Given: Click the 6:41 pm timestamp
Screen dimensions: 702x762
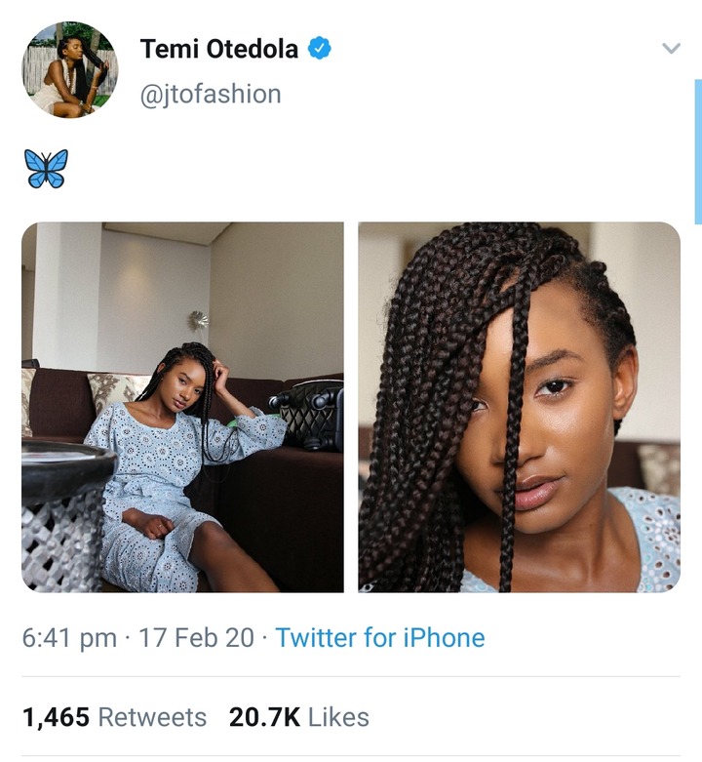Looking at the screenshot, I should [69, 637].
